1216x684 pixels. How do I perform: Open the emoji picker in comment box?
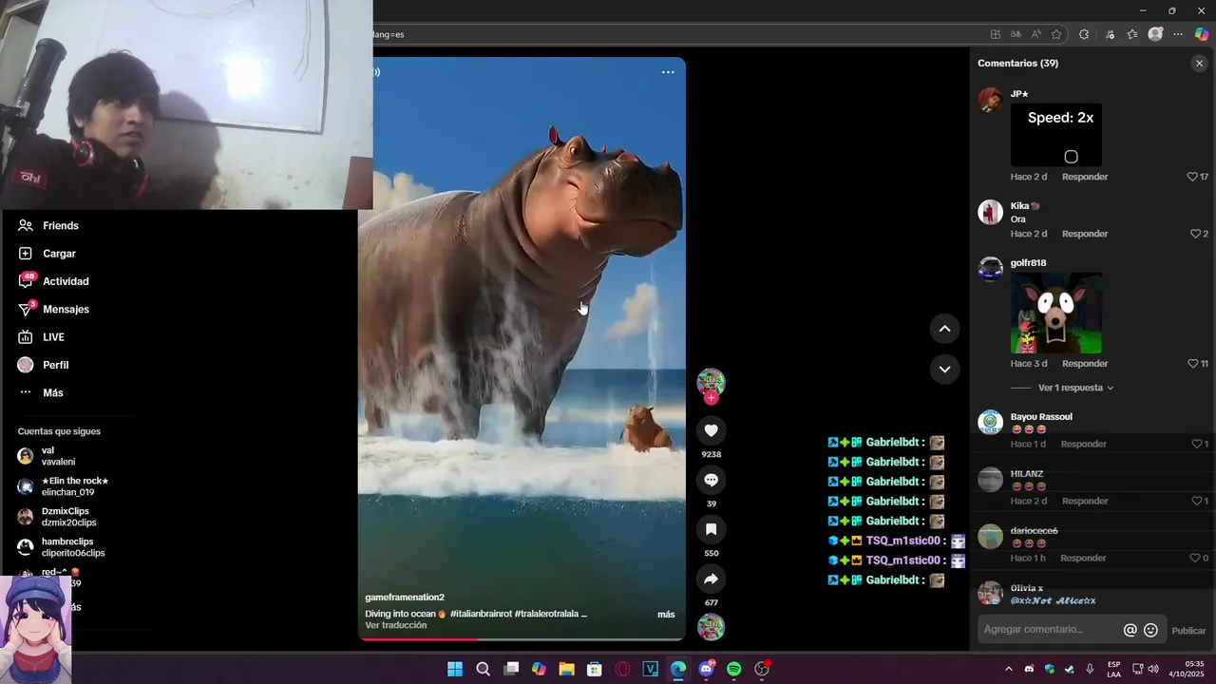coord(1150,630)
